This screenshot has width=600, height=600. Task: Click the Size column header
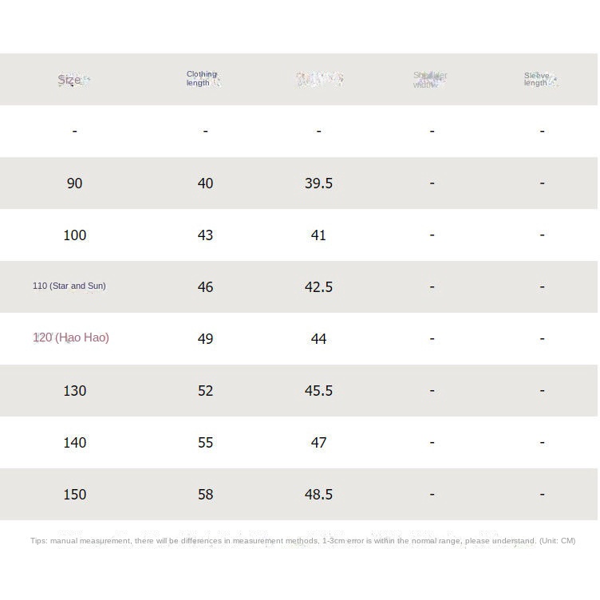pyautogui.click(x=70, y=80)
